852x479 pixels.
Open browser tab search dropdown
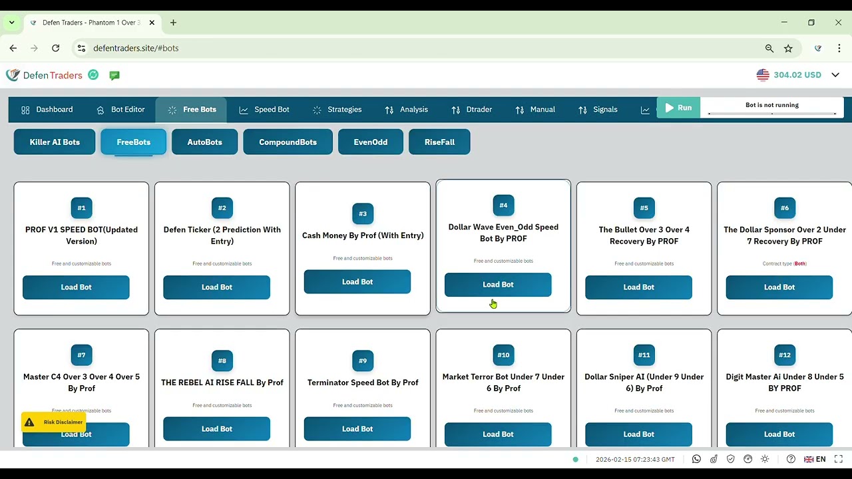[x=11, y=23]
